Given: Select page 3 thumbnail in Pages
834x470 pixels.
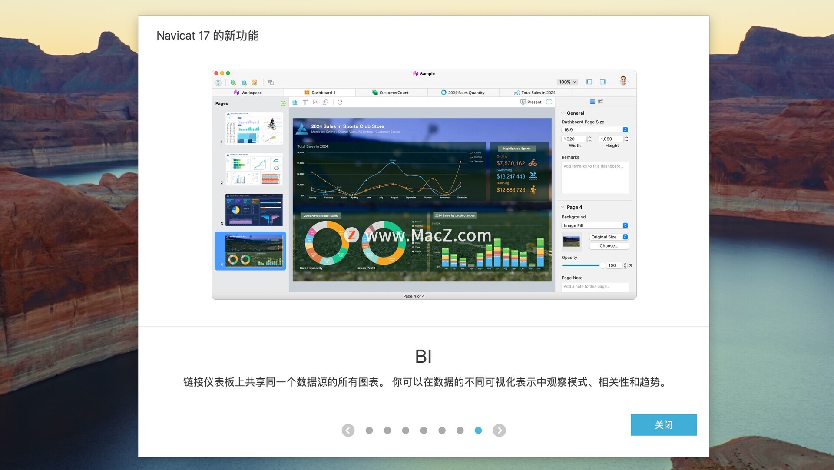Looking at the screenshot, I should pyautogui.click(x=254, y=210).
